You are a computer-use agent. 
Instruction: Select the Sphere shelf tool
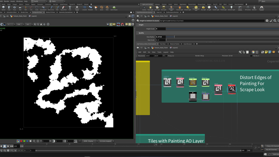[3, 8]
